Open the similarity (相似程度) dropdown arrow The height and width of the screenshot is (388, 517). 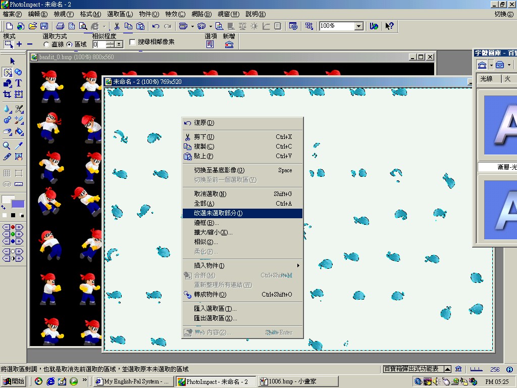pyautogui.click(x=119, y=44)
